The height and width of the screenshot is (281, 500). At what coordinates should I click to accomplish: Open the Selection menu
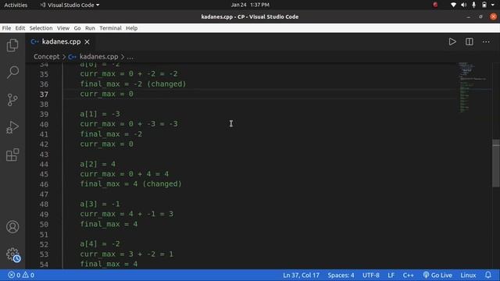click(x=41, y=28)
